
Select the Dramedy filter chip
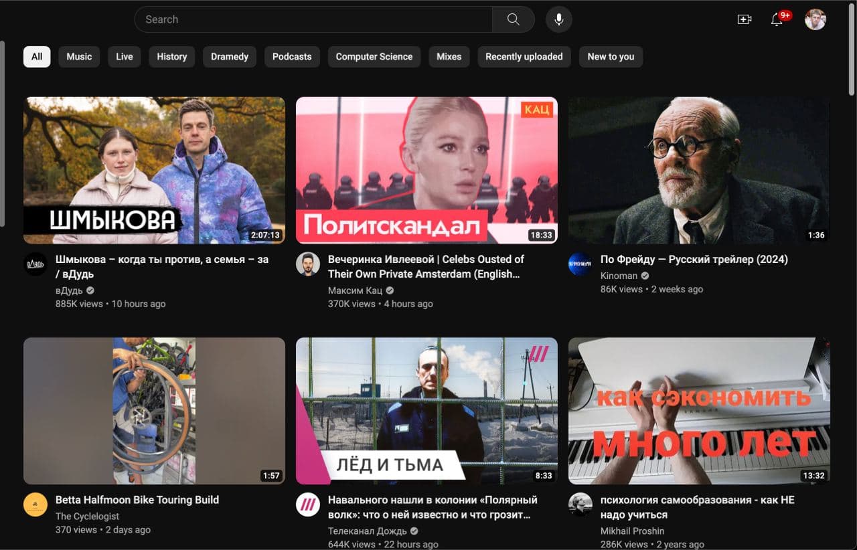[x=230, y=57]
